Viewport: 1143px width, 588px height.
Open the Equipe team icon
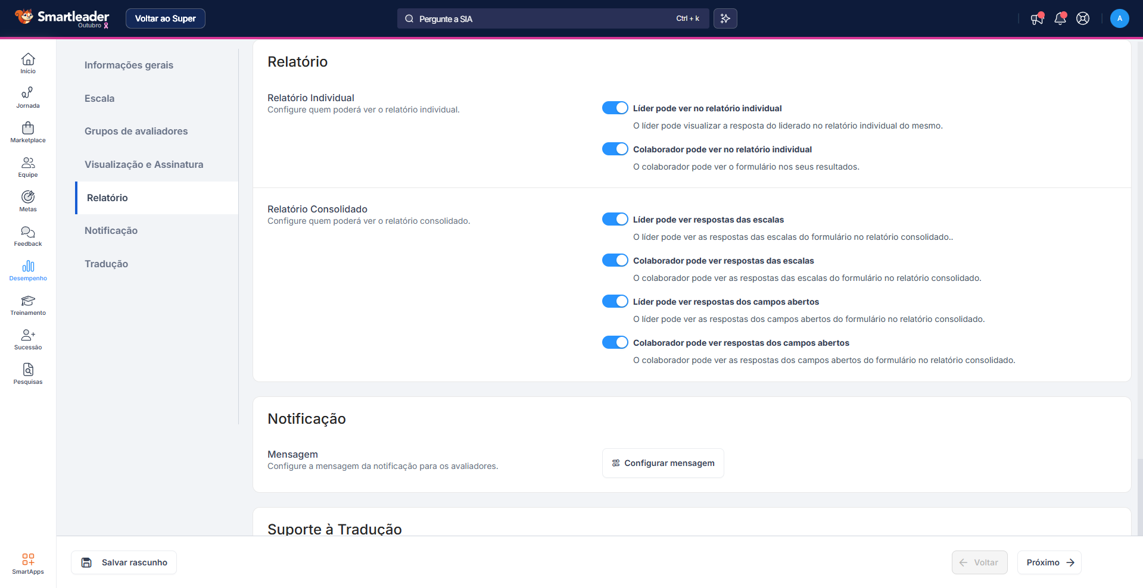tap(28, 167)
